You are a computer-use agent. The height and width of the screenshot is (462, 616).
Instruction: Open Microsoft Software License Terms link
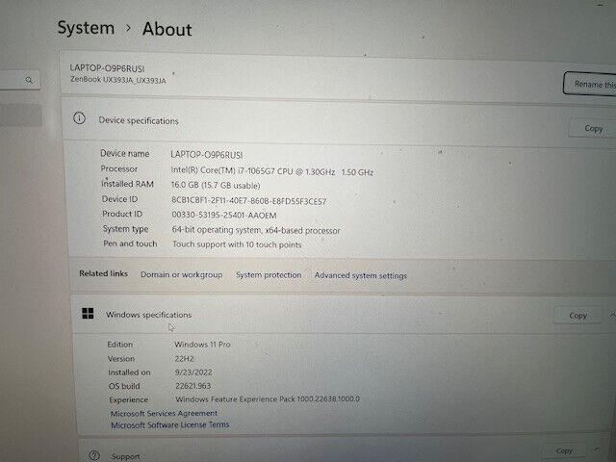(x=169, y=424)
